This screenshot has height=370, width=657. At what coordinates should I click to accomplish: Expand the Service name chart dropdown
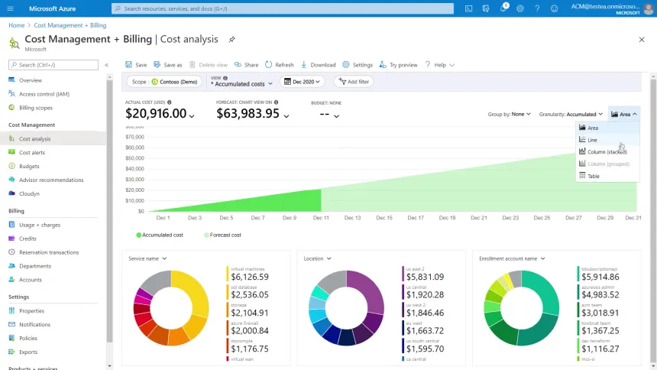click(147, 258)
